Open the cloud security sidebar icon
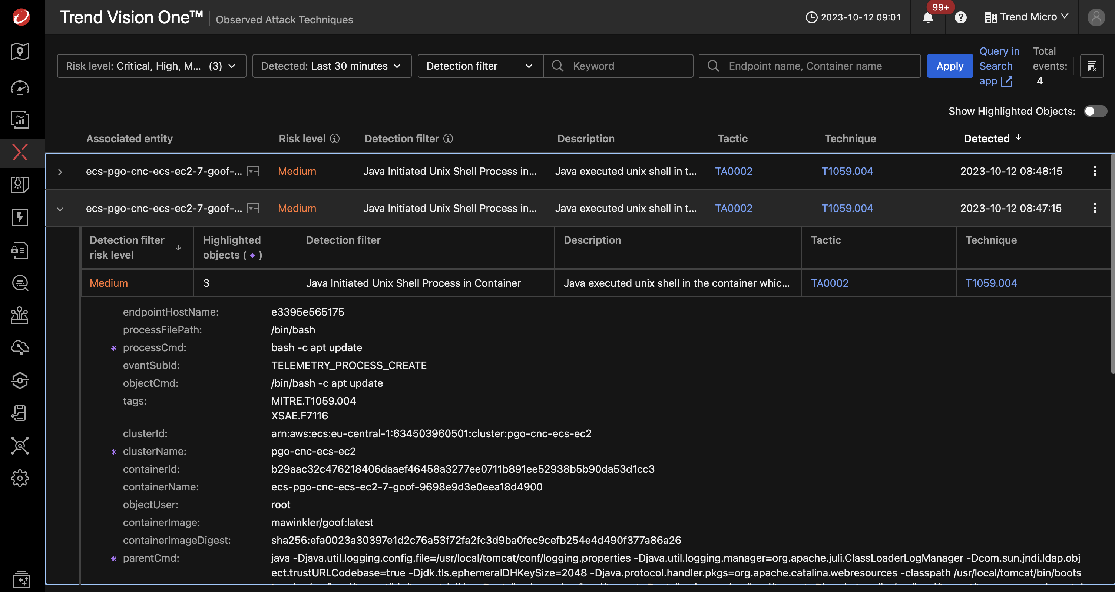This screenshot has height=592, width=1115. [x=20, y=348]
